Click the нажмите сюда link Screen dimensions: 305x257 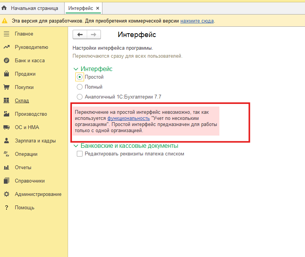[197, 21]
